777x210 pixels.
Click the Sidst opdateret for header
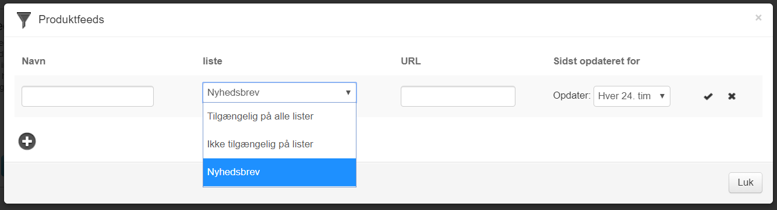tap(597, 61)
